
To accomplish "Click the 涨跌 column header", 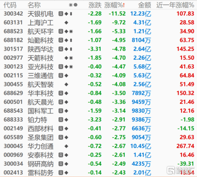I will coord(95,5).
